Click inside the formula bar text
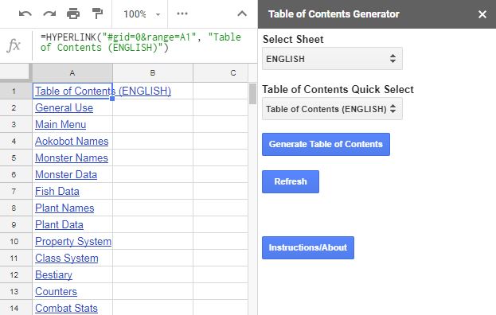The height and width of the screenshot is (315, 496). click(x=140, y=42)
